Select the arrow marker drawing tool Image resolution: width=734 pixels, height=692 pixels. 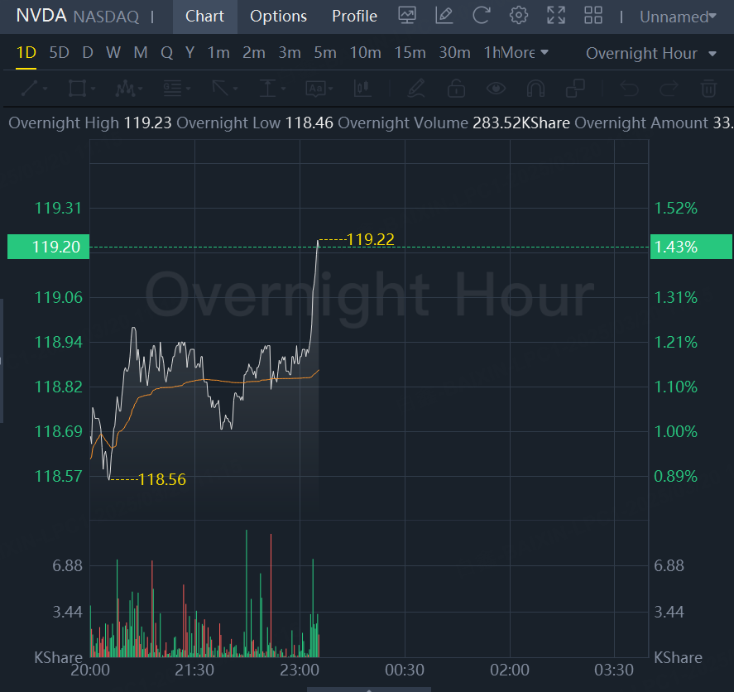coord(220,88)
